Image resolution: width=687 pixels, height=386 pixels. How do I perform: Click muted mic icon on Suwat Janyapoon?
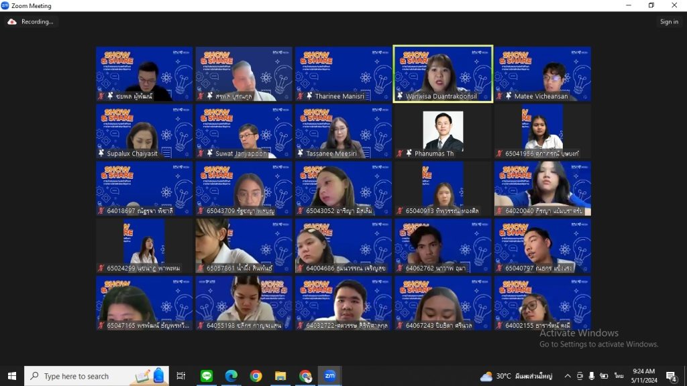coord(201,153)
